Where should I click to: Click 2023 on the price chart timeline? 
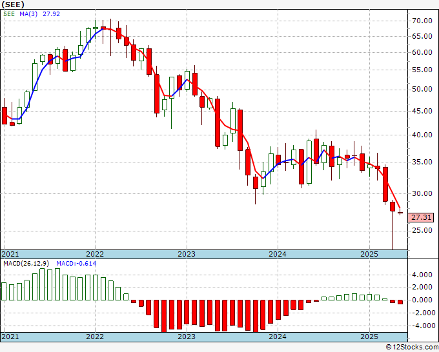click(x=187, y=254)
